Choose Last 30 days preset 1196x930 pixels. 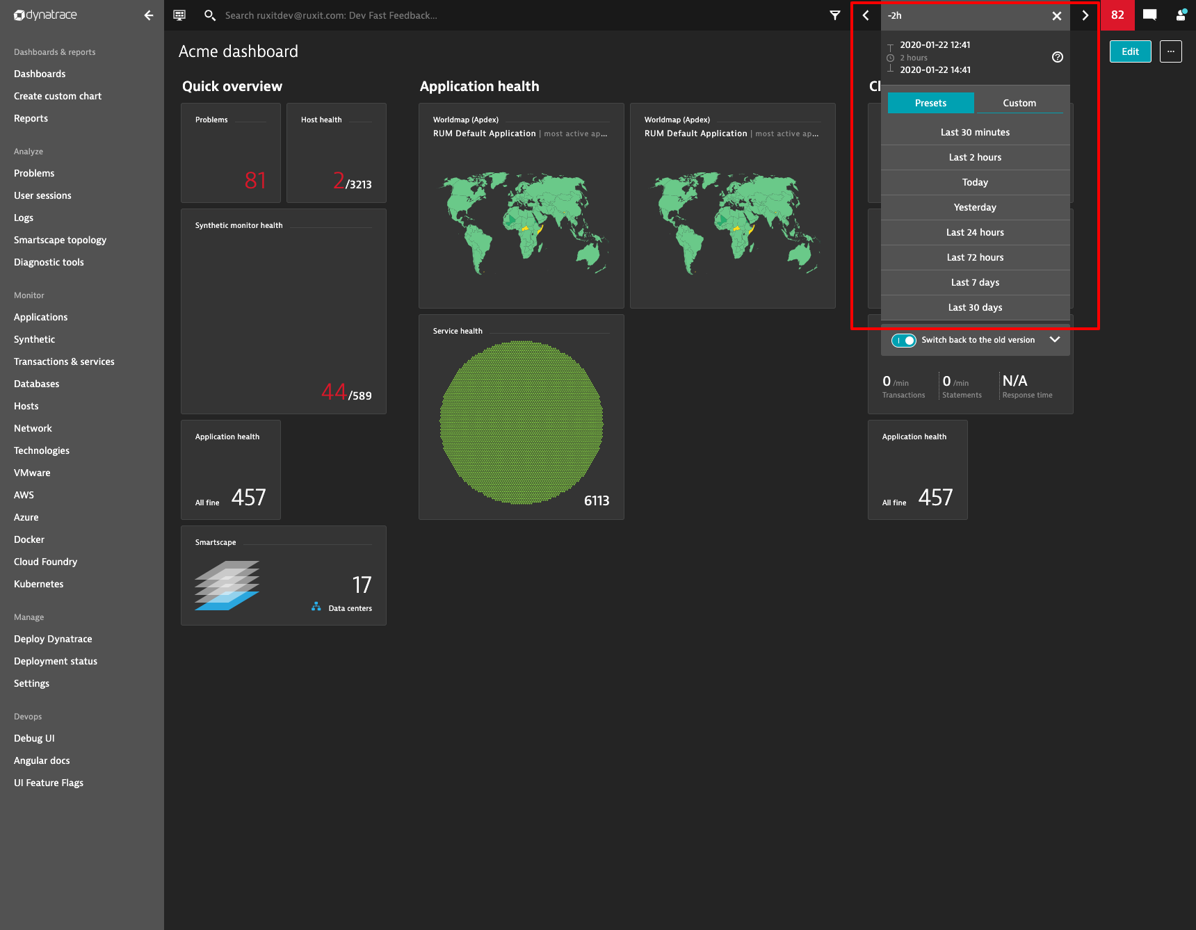[x=976, y=307]
